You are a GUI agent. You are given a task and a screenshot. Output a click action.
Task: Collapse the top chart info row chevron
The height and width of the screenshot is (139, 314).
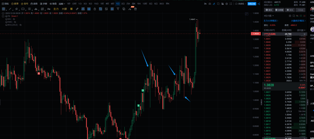(x=3, y=13)
